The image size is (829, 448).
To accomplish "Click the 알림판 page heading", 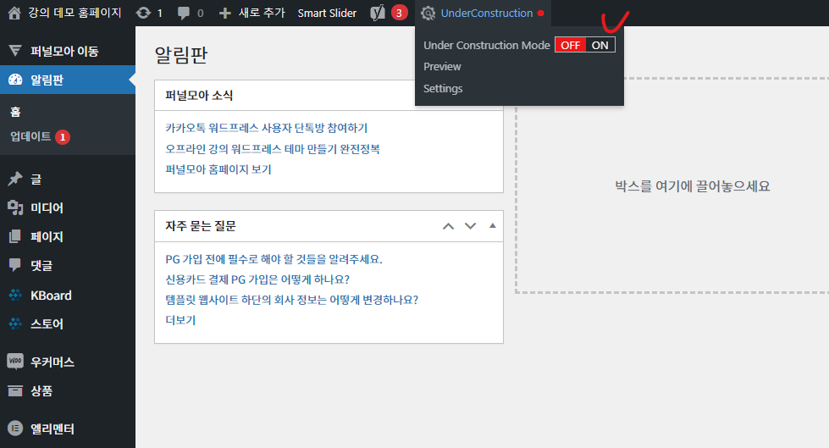I will 181,55.
